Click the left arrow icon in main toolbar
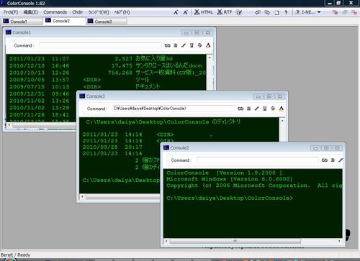360x261 pixels. (257, 12)
